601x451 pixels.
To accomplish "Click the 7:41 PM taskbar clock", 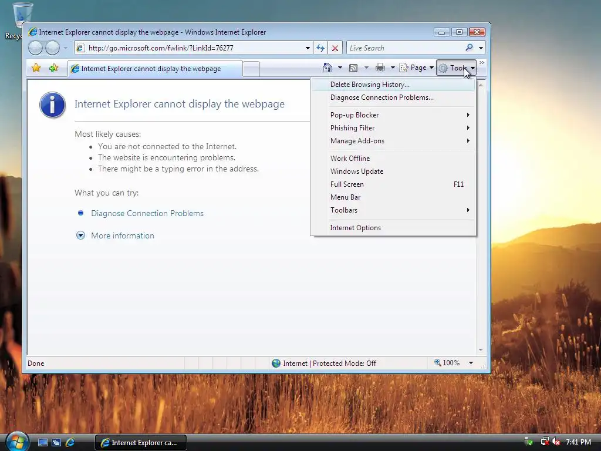I will click(x=578, y=442).
